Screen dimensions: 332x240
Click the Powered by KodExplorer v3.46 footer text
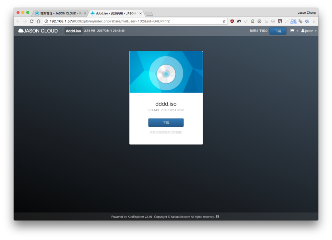coord(132,217)
